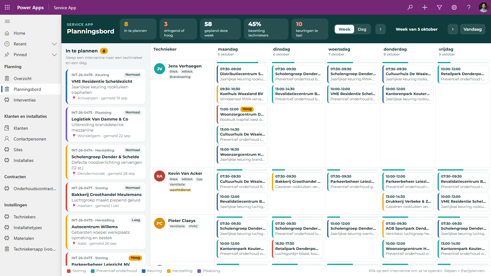Switch the view to Week
The height and width of the screenshot is (276, 491).
344,29
